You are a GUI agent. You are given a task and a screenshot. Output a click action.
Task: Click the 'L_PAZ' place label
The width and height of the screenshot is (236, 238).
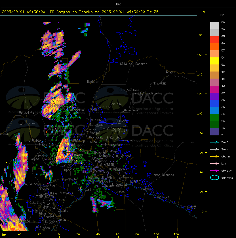[191, 208]
